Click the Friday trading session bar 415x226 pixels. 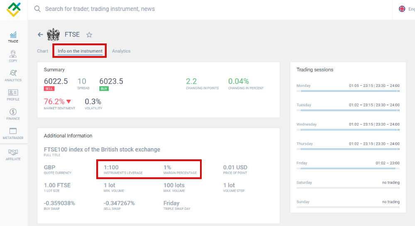point(348,168)
